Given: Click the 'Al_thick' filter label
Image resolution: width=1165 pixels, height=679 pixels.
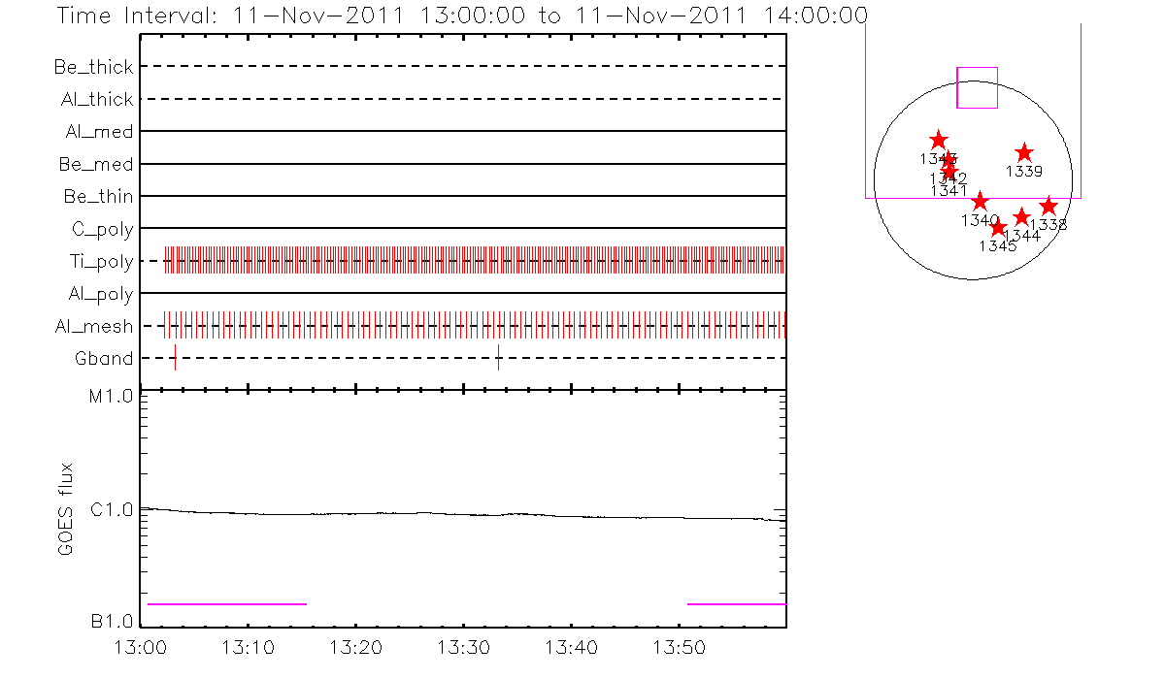Looking at the screenshot, I should (x=97, y=99).
